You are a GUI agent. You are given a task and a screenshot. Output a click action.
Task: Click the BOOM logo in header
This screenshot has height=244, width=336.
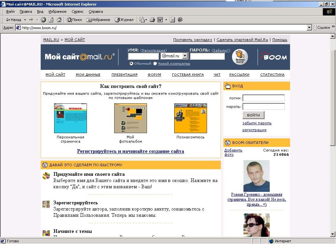tap(273, 56)
